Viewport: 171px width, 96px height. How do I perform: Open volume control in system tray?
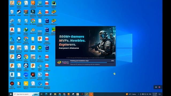point(147,94)
